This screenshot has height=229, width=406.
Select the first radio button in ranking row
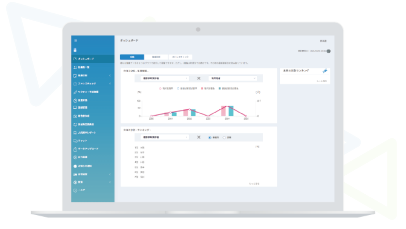tap(210, 138)
